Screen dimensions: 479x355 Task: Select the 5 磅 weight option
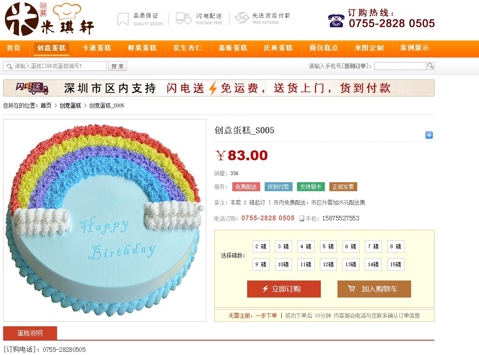tap(328, 246)
